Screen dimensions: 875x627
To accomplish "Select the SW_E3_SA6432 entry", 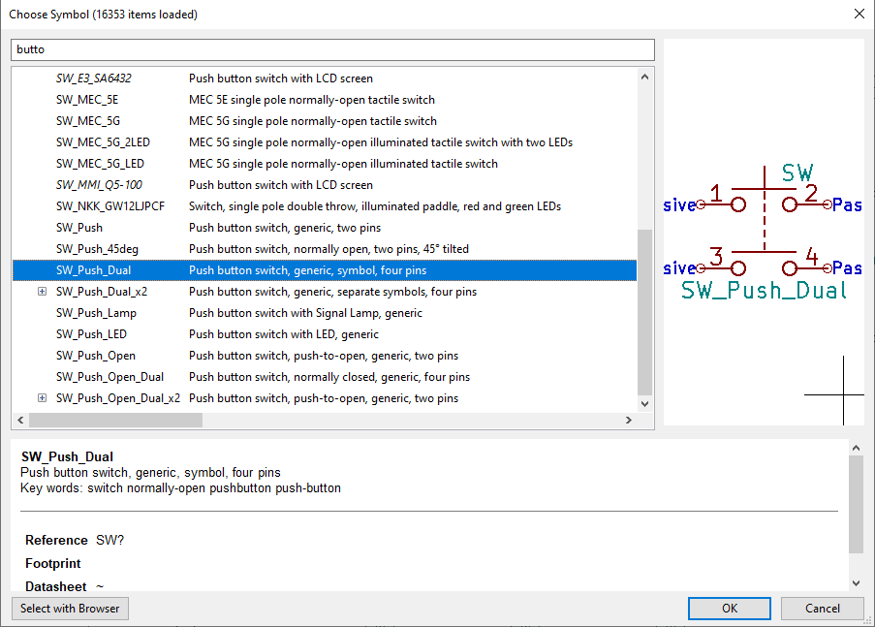I will point(93,78).
